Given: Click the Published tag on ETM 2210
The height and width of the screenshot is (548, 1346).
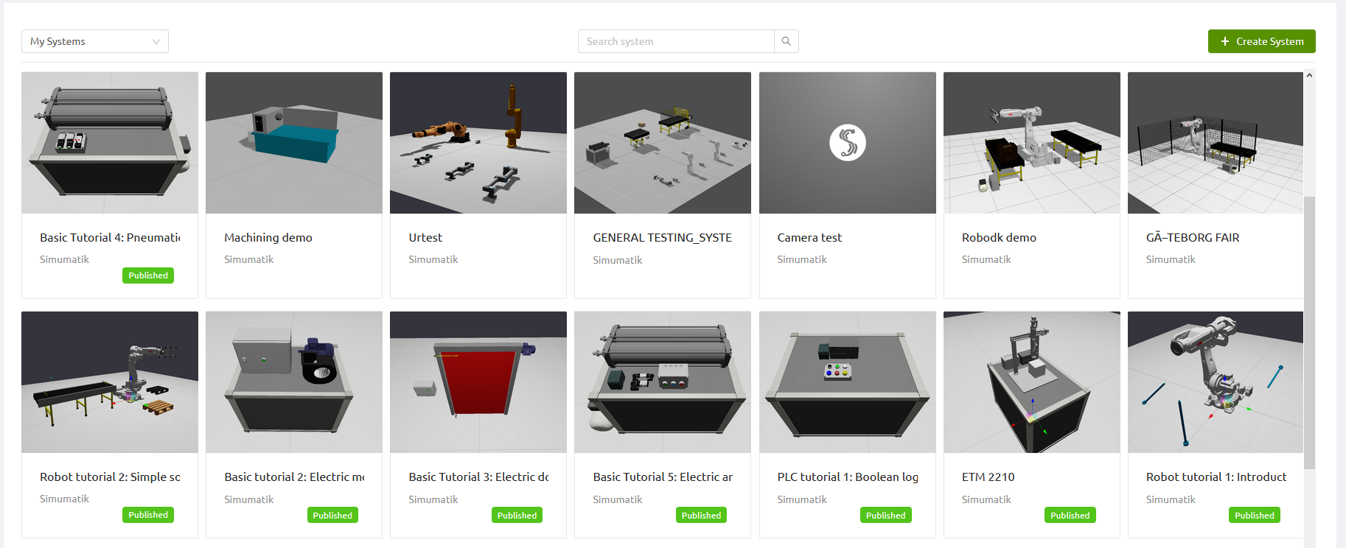Looking at the screenshot, I should tap(1070, 515).
